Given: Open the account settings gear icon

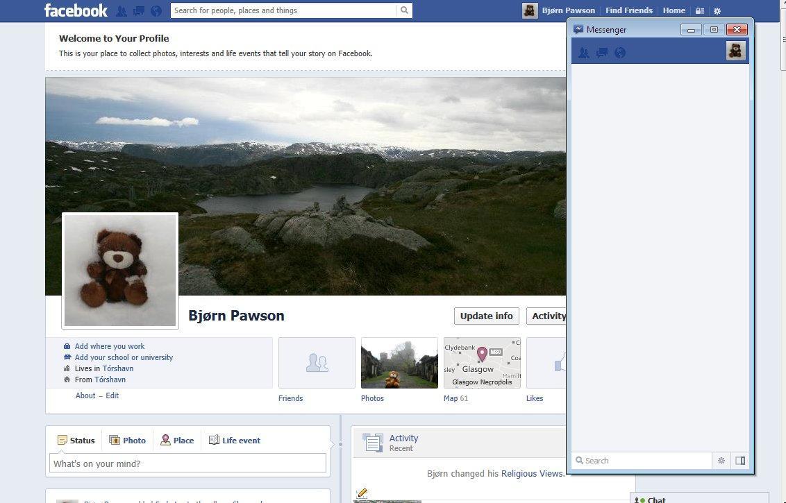Looking at the screenshot, I should pos(717,10).
